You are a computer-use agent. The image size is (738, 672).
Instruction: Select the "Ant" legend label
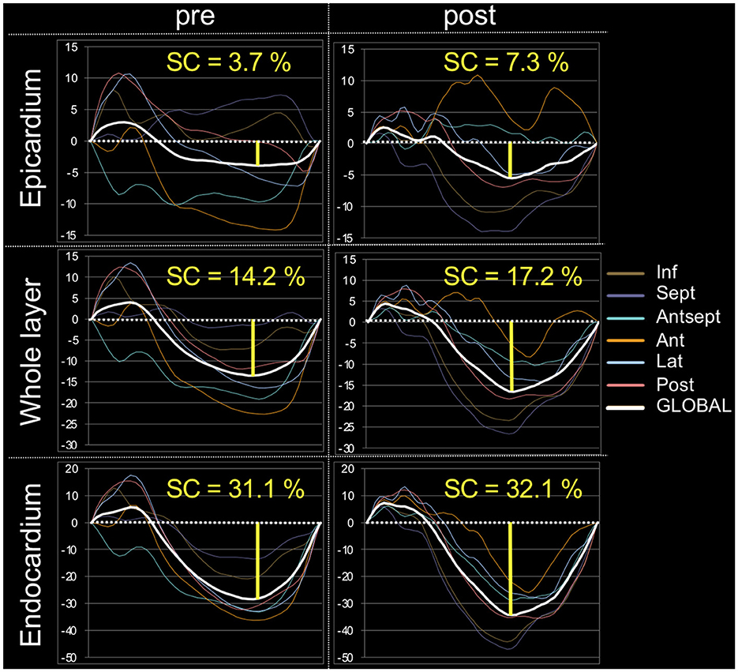pyautogui.click(x=670, y=340)
